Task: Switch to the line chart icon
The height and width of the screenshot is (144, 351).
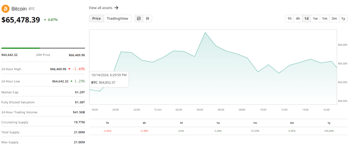Action: click(x=139, y=18)
